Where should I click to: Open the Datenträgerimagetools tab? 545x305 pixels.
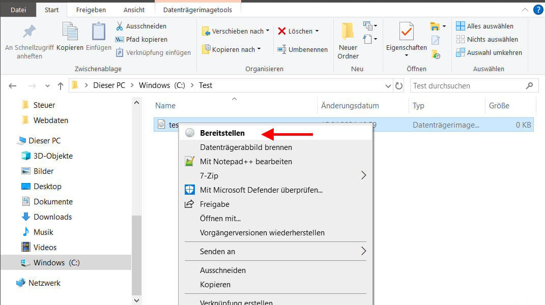pos(197,10)
